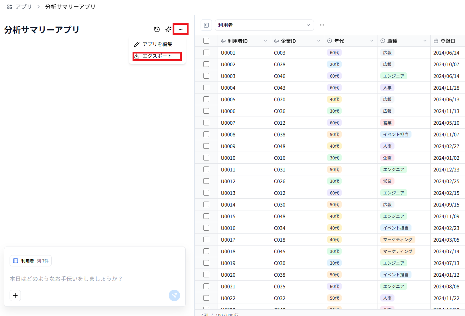The width and height of the screenshot is (465, 316).
Task: Select アプリを編集 from the menu
Action: click(157, 44)
